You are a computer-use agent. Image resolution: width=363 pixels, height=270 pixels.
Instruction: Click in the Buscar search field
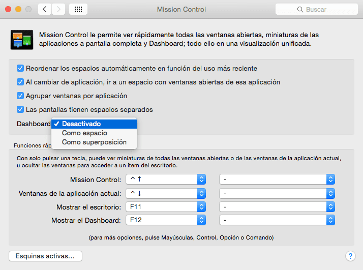click(316, 9)
